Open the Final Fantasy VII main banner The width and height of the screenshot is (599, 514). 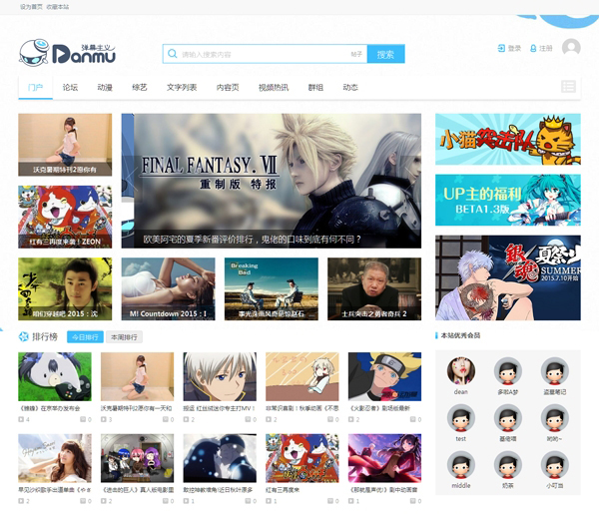272,181
